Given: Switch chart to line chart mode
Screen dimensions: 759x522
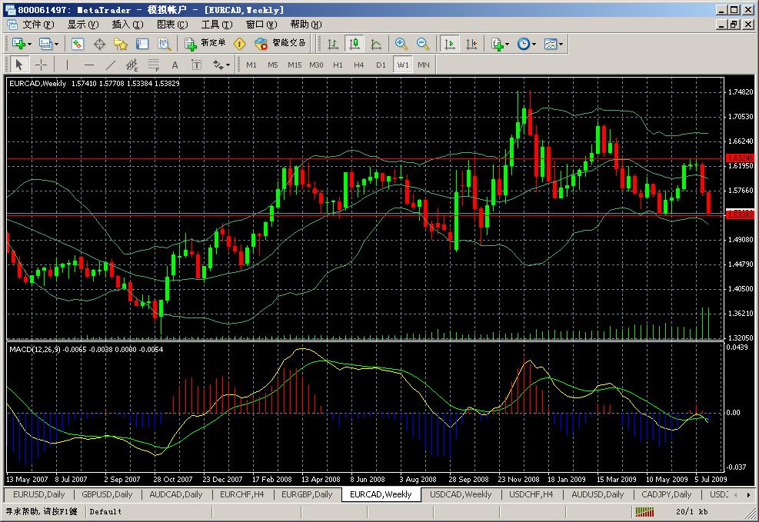Looking at the screenshot, I should [x=376, y=45].
